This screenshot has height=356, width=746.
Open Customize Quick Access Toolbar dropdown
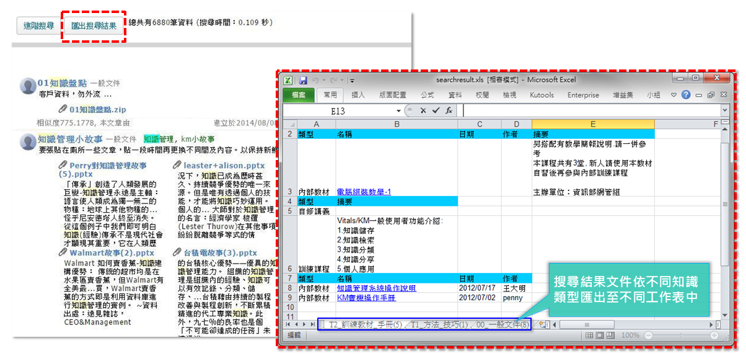click(x=352, y=81)
